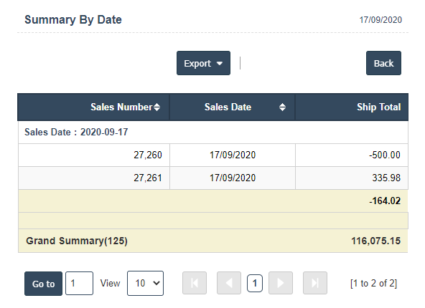Select the sales number 27,260 row
The image size is (425, 308).
coord(213,155)
